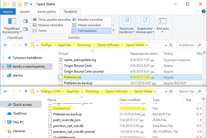Sort by the Τύπος column header
Screen dimensions: 207x138
(x=168, y=54)
